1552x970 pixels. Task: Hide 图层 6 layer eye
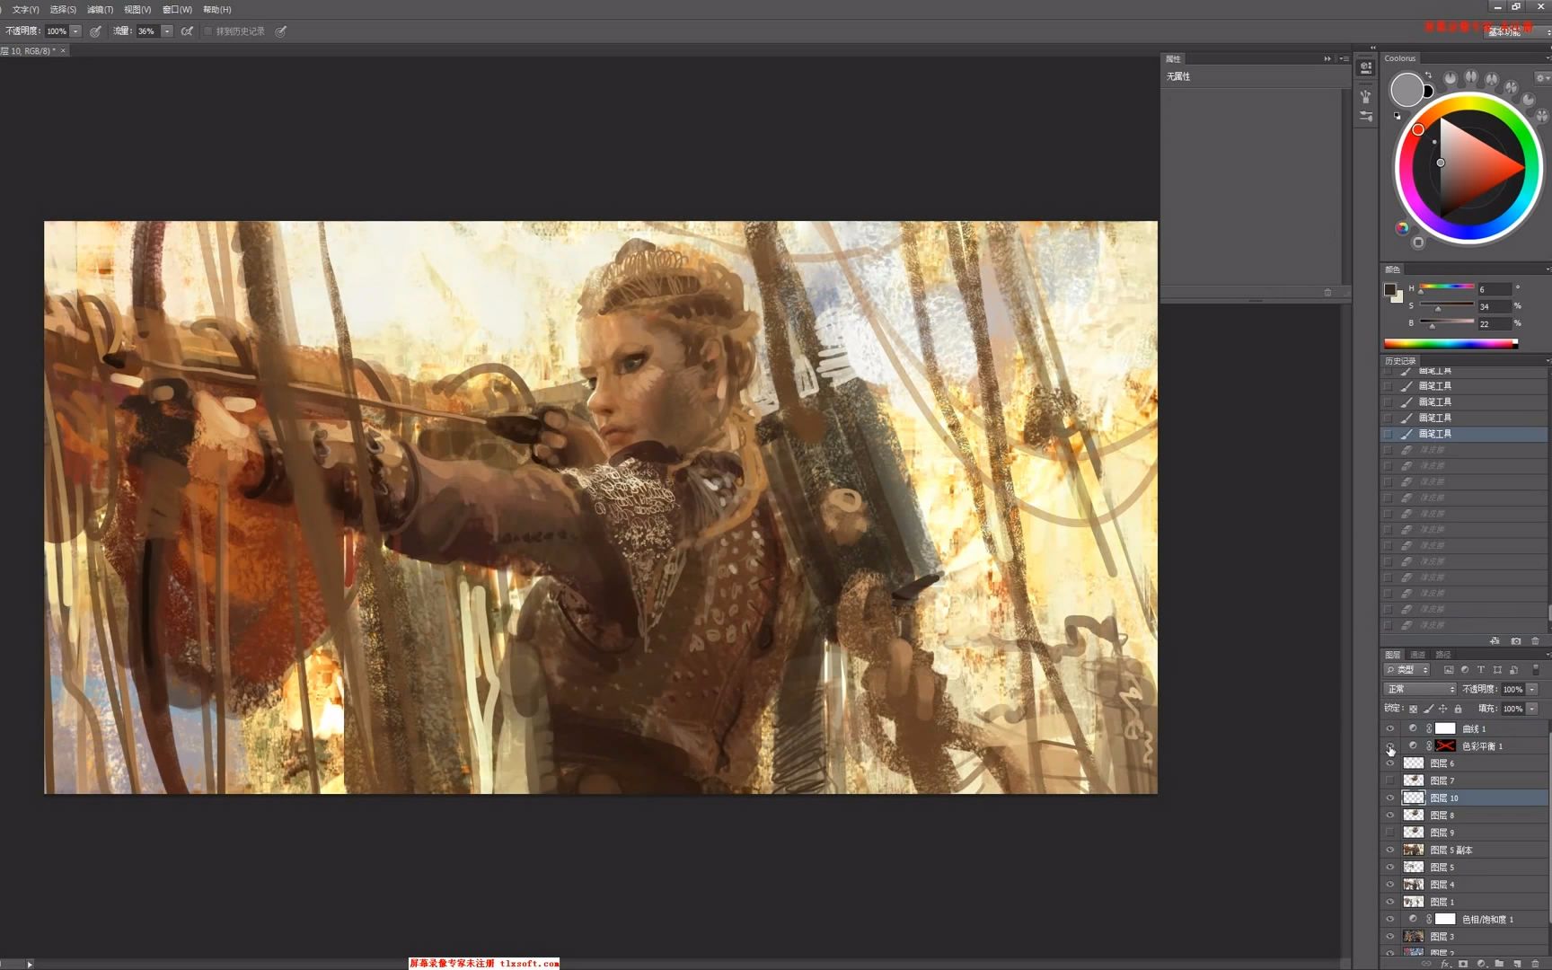pyautogui.click(x=1389, y=763)
